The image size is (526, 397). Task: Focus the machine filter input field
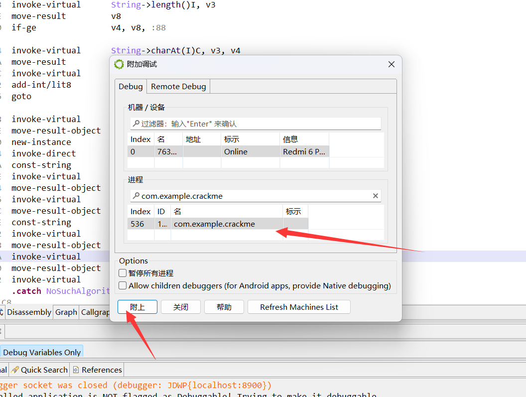(259, 124)
